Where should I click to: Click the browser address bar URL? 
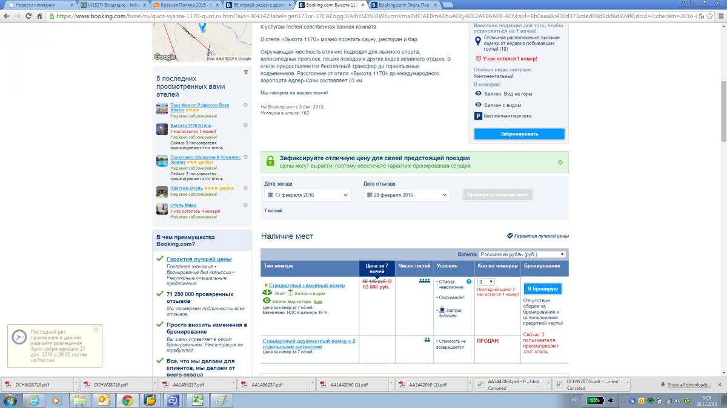[x=376, y=16]
